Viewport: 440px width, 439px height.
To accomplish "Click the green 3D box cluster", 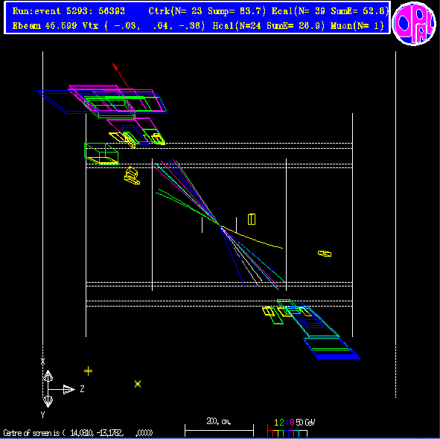I will coord(101,154).
